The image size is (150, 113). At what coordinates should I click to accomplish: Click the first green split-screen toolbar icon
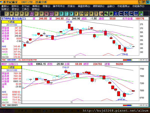(106, 14)
